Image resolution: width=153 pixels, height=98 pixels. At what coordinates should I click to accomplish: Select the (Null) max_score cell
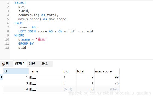coord(107,89)
